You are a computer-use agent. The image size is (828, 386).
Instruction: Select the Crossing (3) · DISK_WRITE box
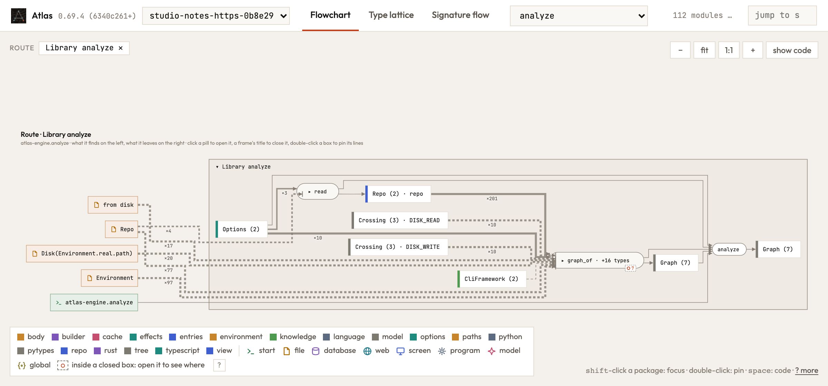pyautogui.click(x=398, y=247)
